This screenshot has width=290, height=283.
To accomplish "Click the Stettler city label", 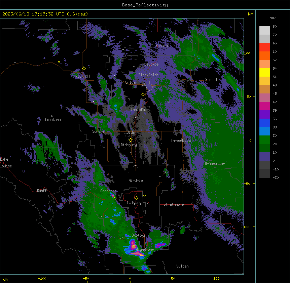I will pyautogui.click(x=213, y=80).
